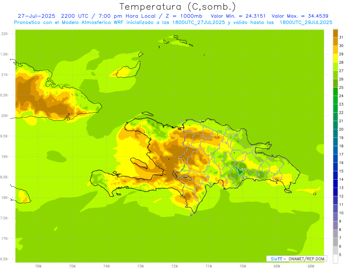This screenshot has height=270, width=349.
Task: Select the yellow legend band between 28 and 29
Action: (335, 58)
